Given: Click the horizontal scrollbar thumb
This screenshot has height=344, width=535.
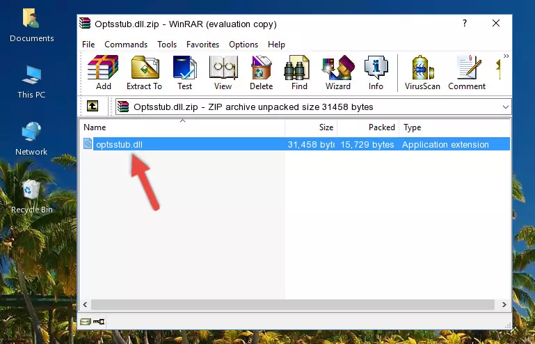Looking at the screenshot, I should pyautogui.click(x=292, y=304).
